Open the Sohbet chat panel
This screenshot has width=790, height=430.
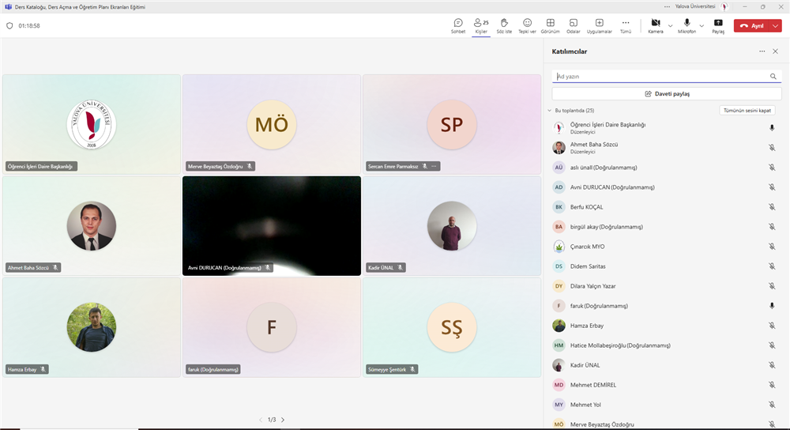click(458, 26)
